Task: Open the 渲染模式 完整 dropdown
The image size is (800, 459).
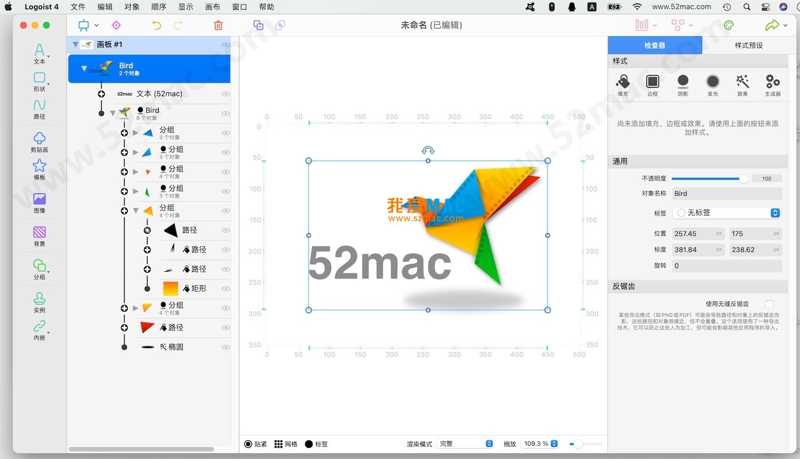Action: [465, 444]
